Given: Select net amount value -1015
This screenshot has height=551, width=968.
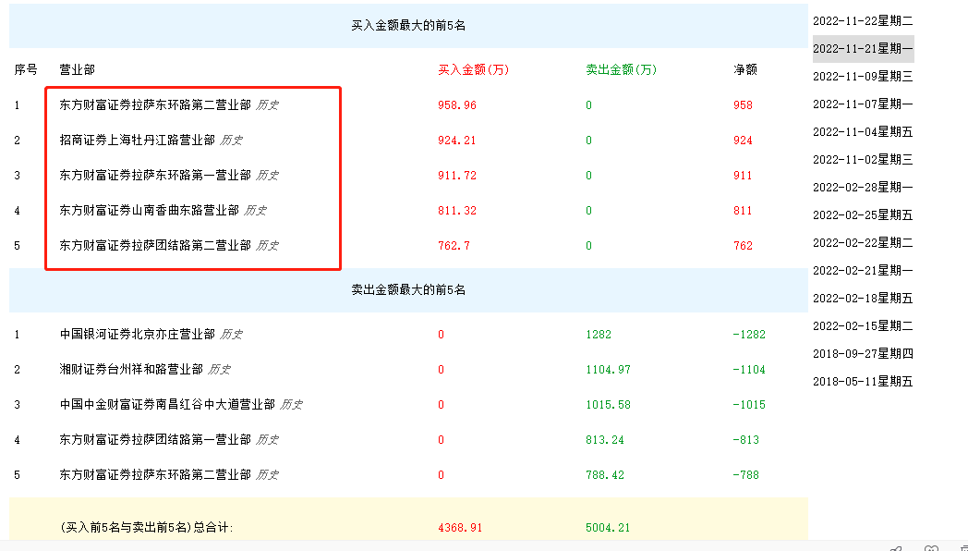Looking at the screenshot, I should pos(749,405).
